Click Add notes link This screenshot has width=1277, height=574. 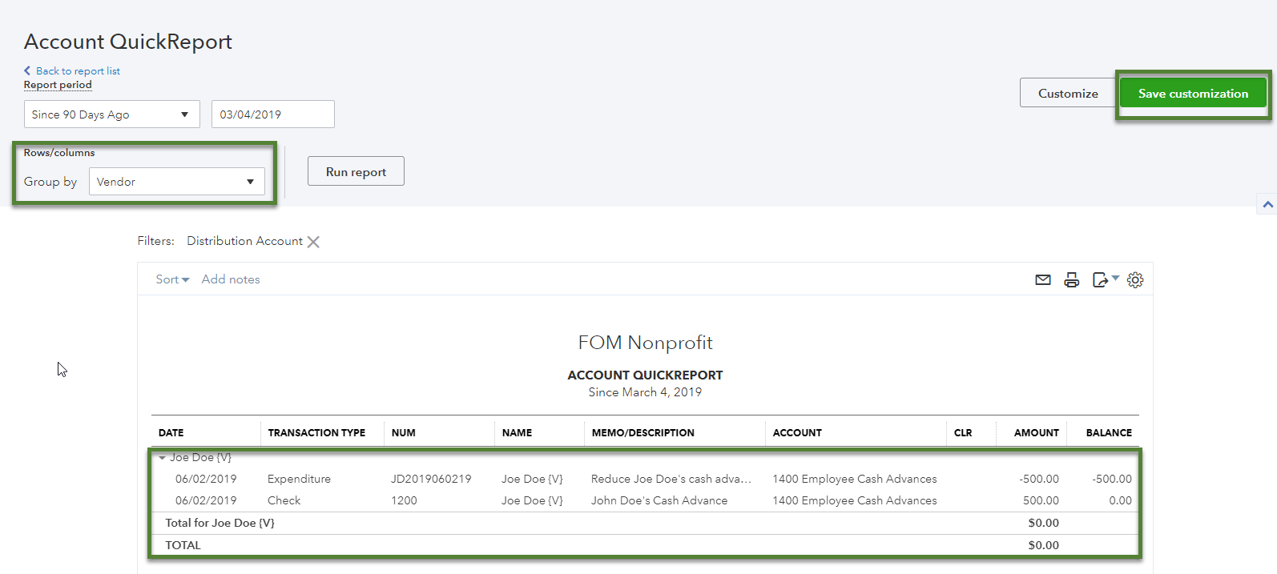coord(231,279)
